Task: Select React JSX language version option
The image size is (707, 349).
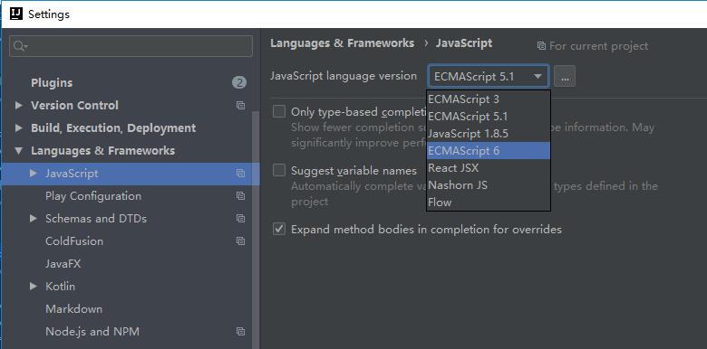Action: tap(489, 168)
